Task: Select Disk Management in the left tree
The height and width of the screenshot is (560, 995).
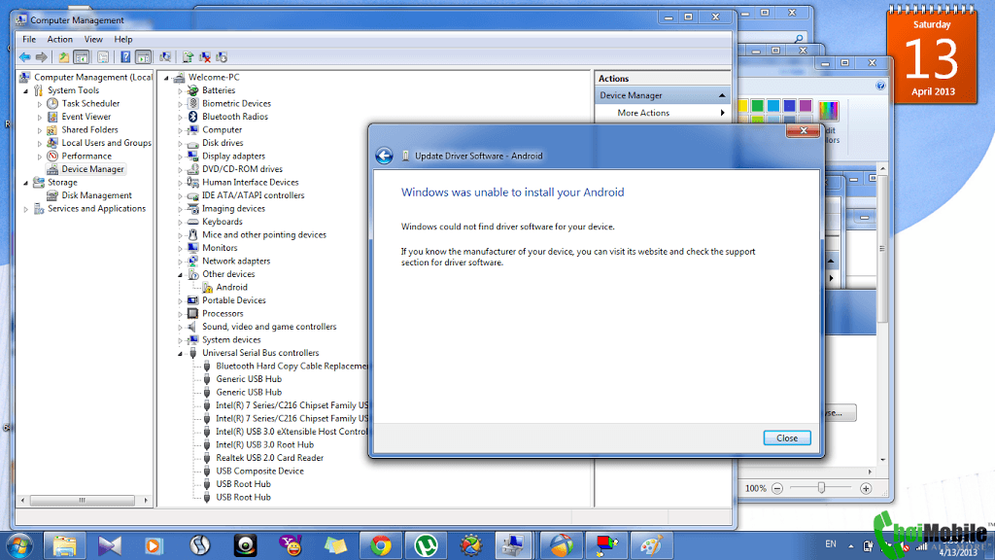Action: click(x=96, y=195)
